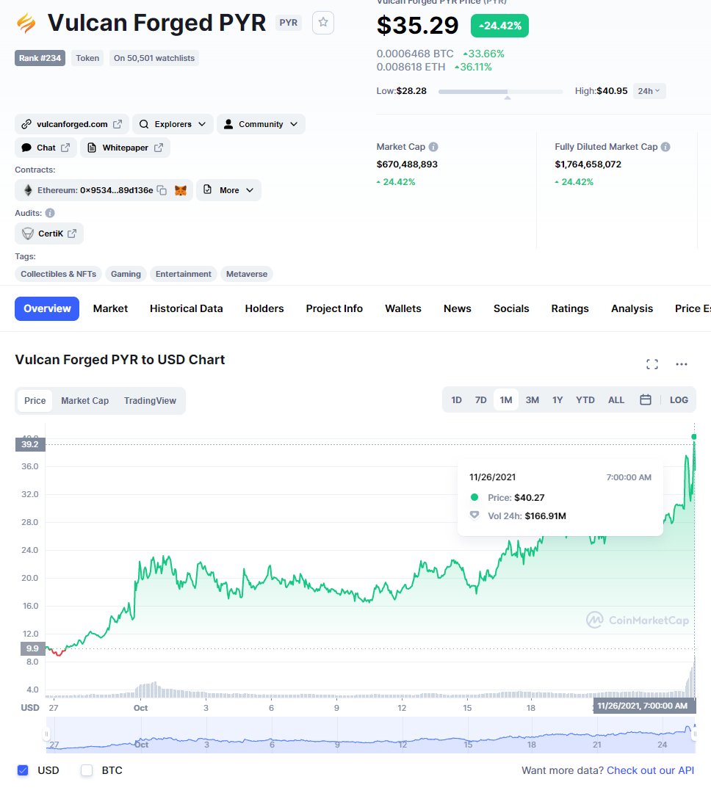Click the person icon on Community

pos(228,124)
